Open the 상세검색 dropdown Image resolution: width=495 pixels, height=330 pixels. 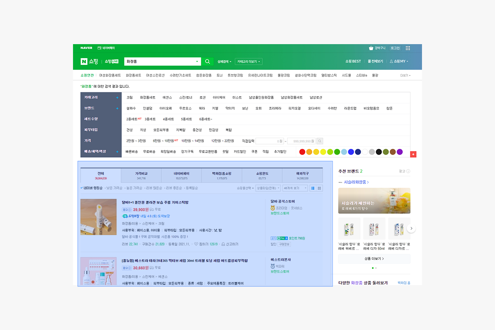coord(224,61)
